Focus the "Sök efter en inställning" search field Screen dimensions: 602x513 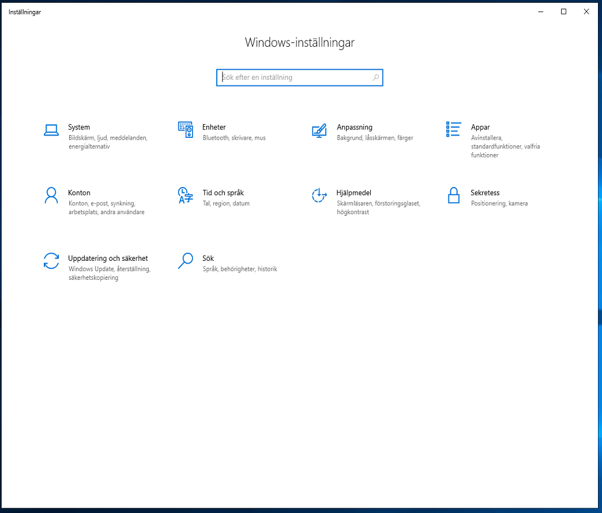click(294, 77)
